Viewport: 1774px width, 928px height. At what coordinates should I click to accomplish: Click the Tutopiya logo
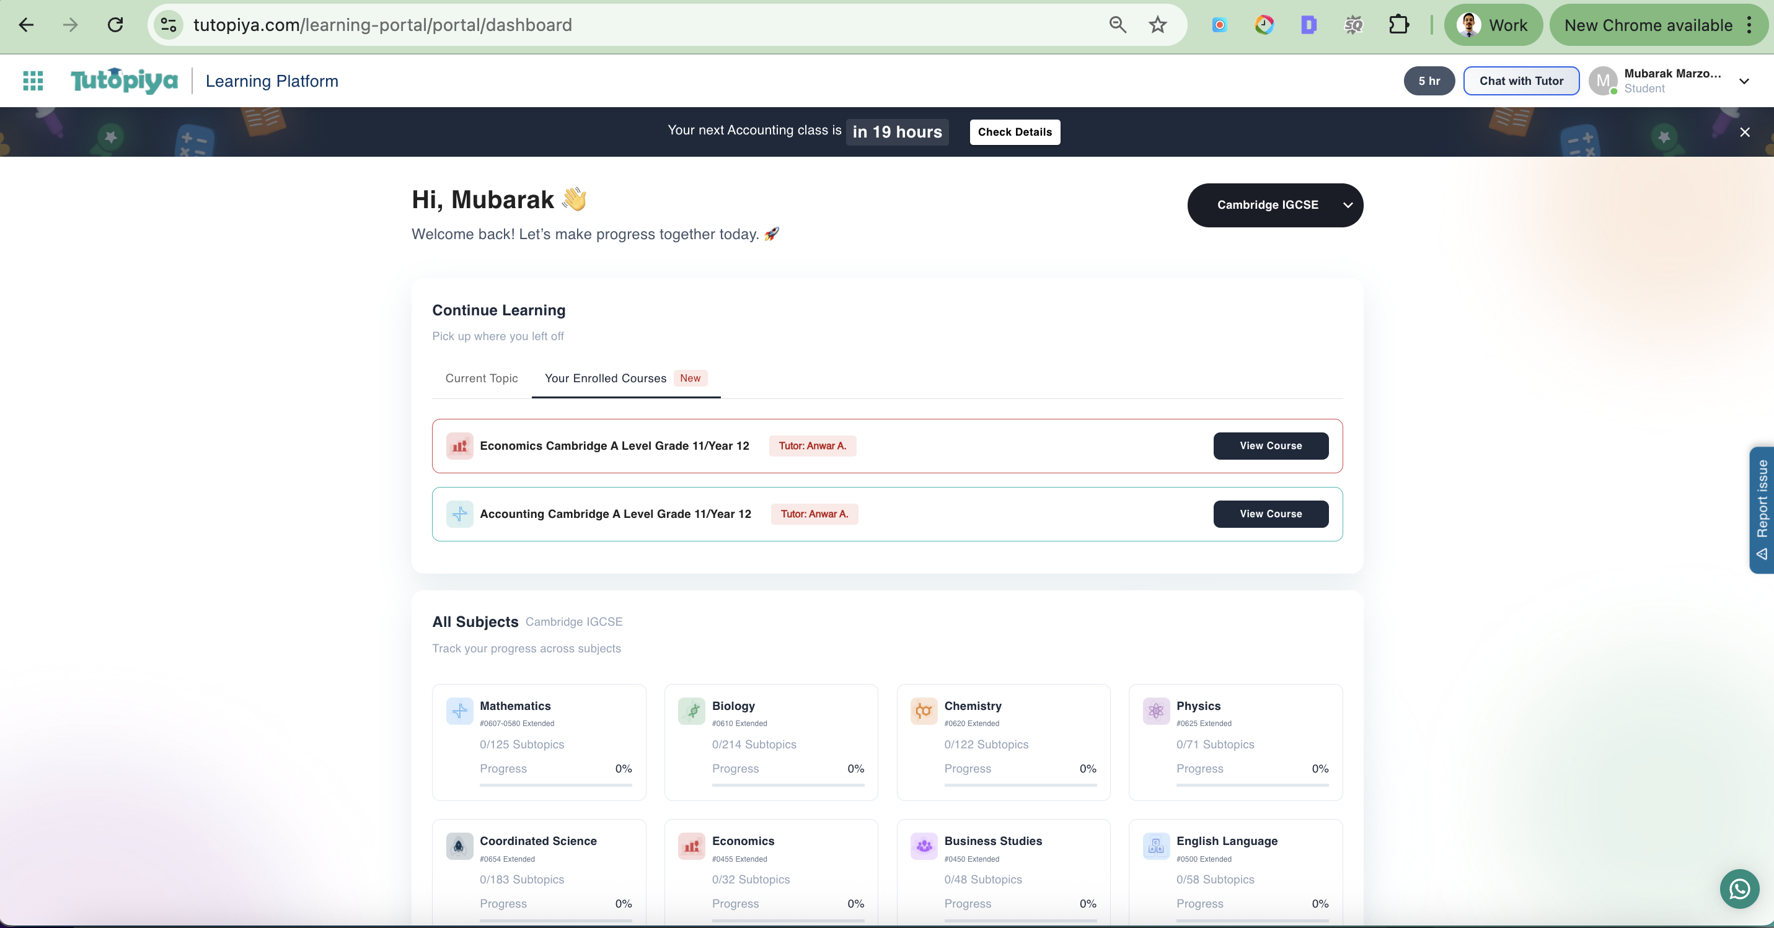point(124,81)
